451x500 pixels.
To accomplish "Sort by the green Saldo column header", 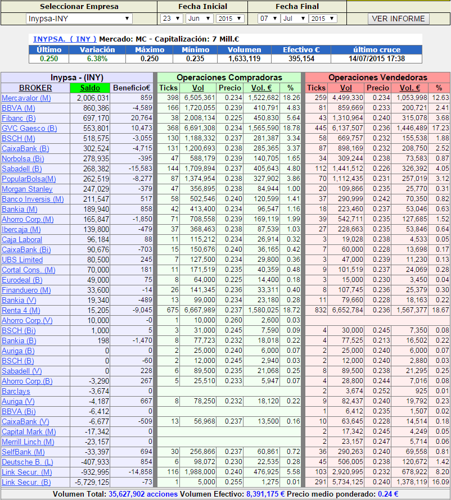I will tap(90, 88).
